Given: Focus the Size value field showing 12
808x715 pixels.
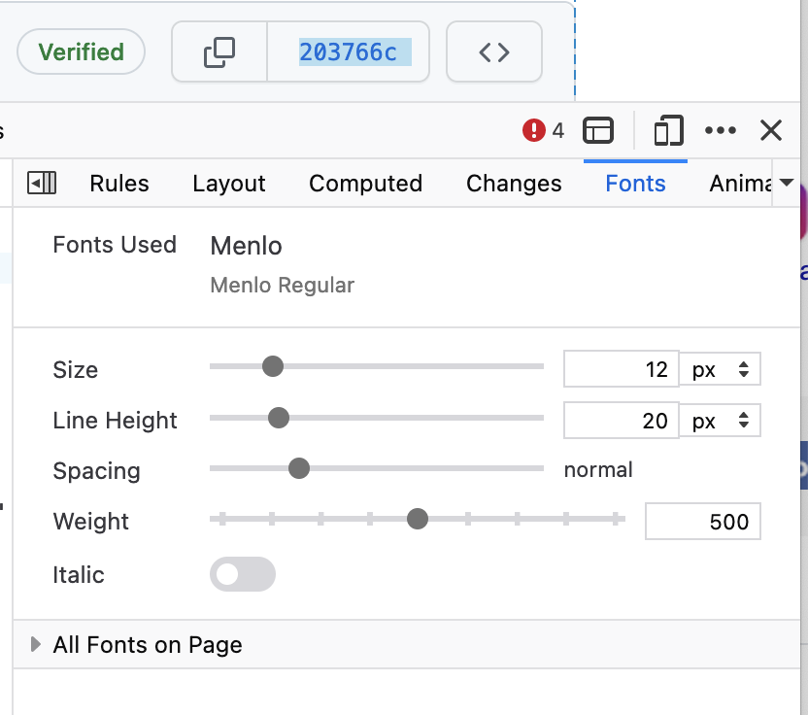Looking at the screenshot, I should tap(621, 369).
